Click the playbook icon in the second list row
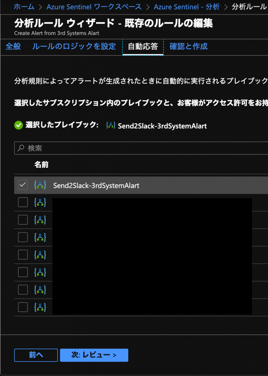Viewport: 268px width, 376px height. 40,202
